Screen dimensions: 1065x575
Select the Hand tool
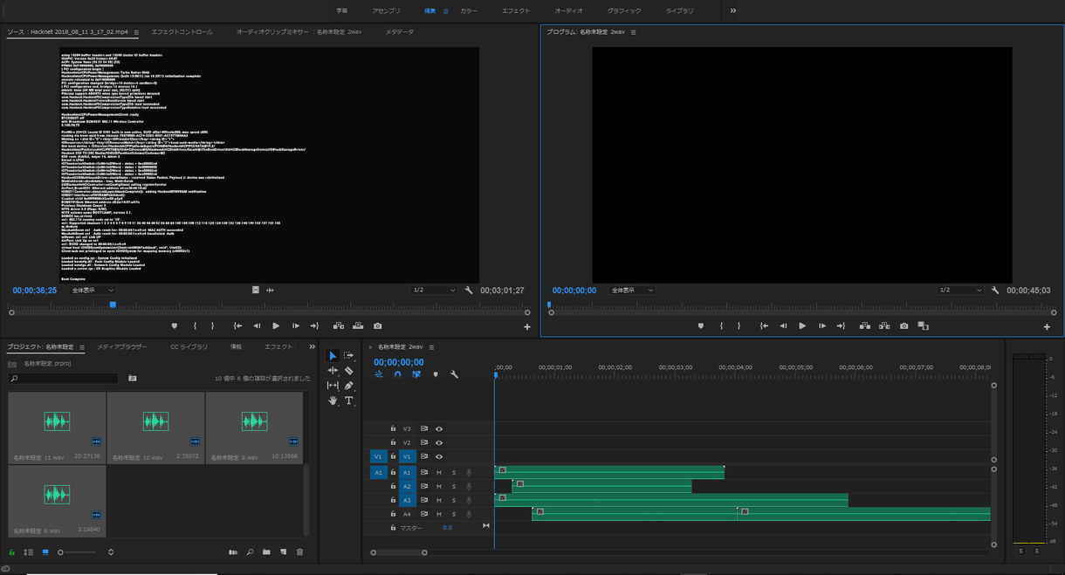[333, 400]
